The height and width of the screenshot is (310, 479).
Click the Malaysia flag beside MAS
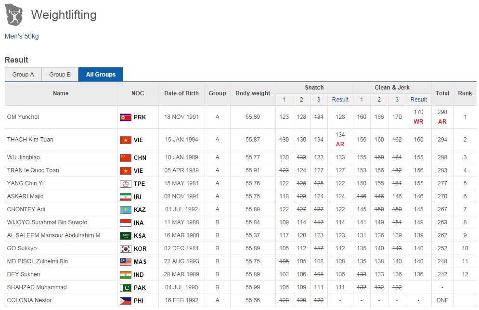tap(125, 262)
